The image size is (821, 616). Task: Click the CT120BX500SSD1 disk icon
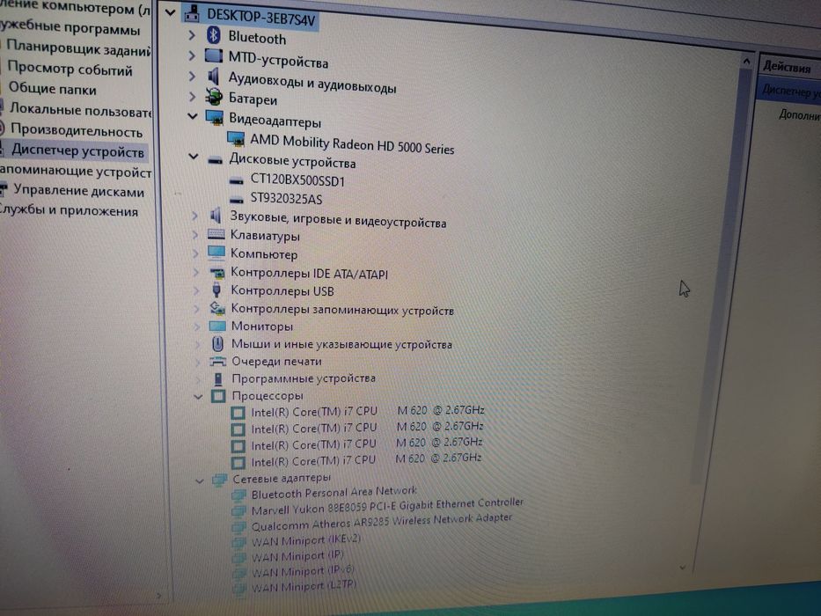(237, 181)
